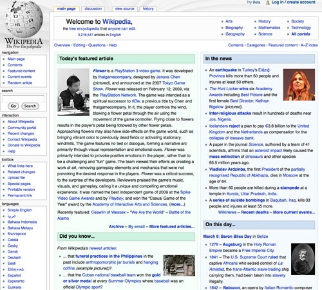The width and height of the screenshot is (322, 290).
Task: Select Main page in navigation sidebar
Action: click(16, 59)
